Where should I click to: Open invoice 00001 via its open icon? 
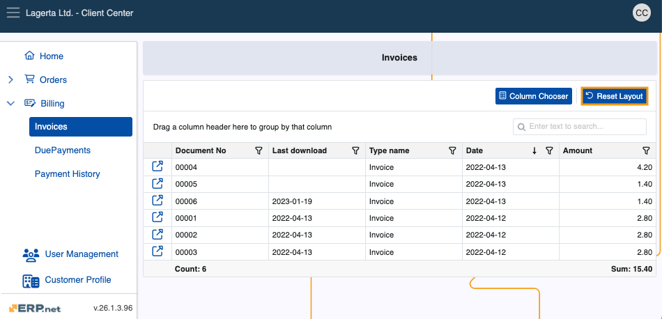tap(157, 217)
